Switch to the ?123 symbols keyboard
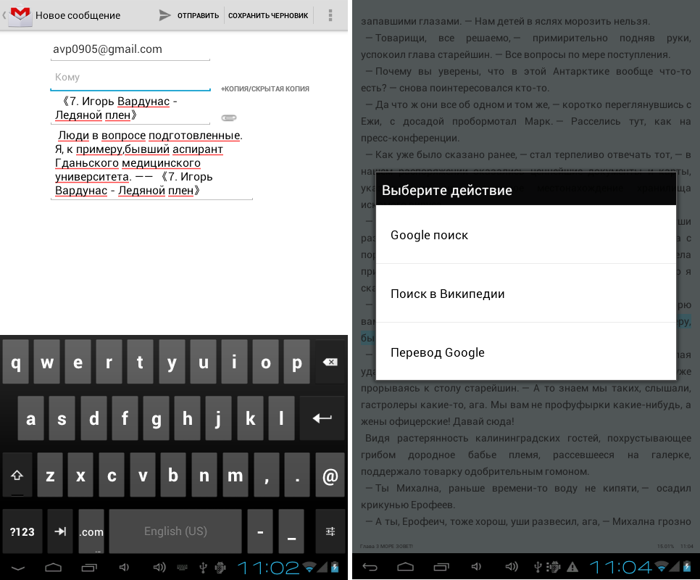Screen dimensions: 700x580 pos(22,531)
